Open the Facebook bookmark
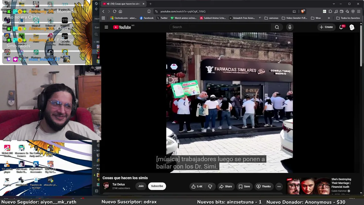Image resolution: width=364 pixels, height=205 pixels. [x=146, y=18]
